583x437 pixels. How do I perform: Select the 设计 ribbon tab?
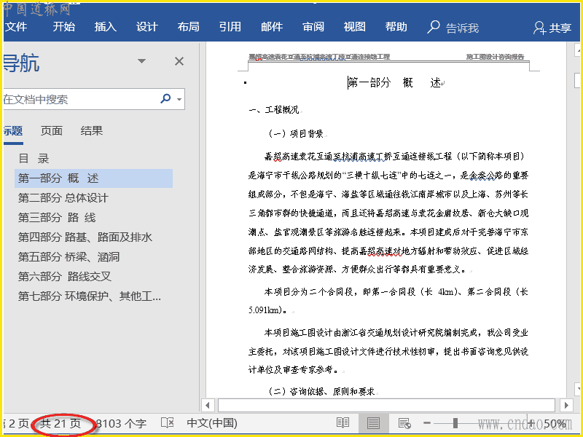pyautogui.click(x=147, y=27)
